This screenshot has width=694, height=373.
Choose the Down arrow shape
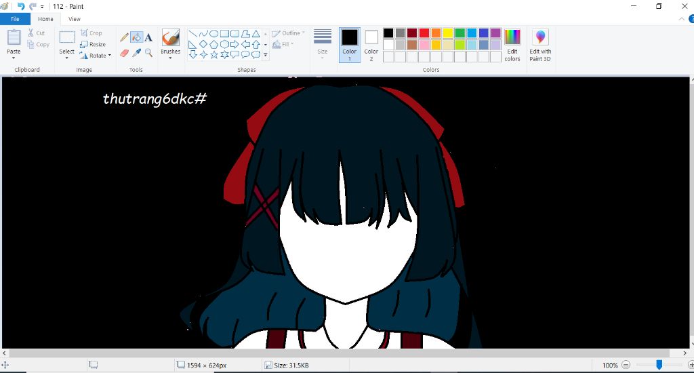point(192,54)
